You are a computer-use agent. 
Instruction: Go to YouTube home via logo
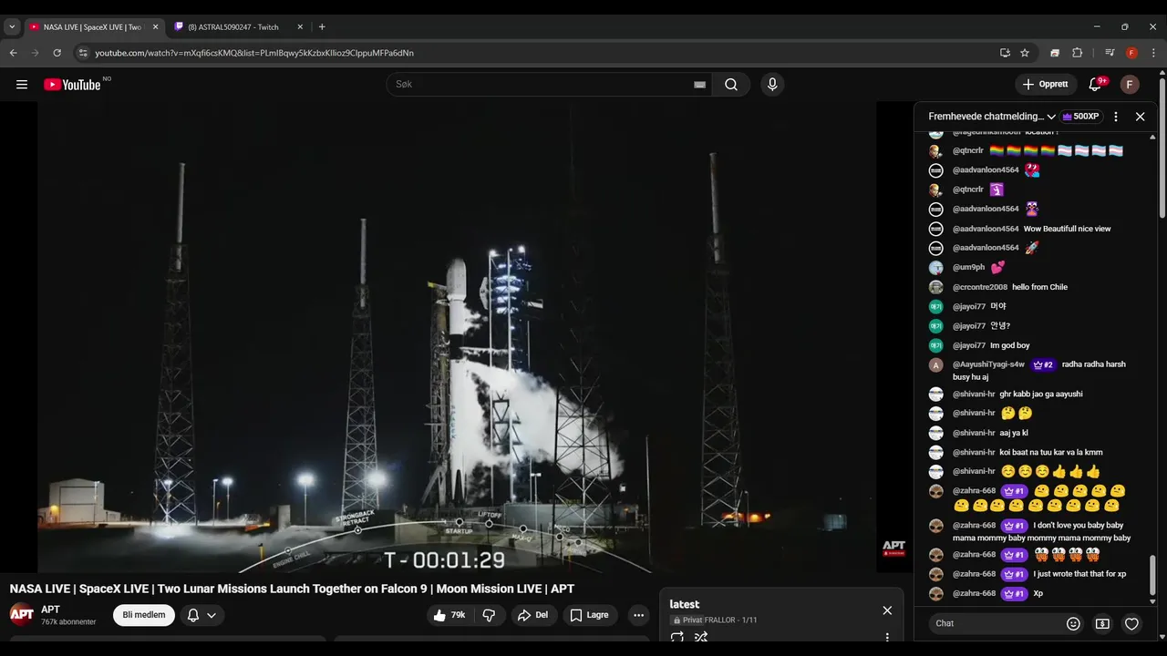(x=72, y=85)
